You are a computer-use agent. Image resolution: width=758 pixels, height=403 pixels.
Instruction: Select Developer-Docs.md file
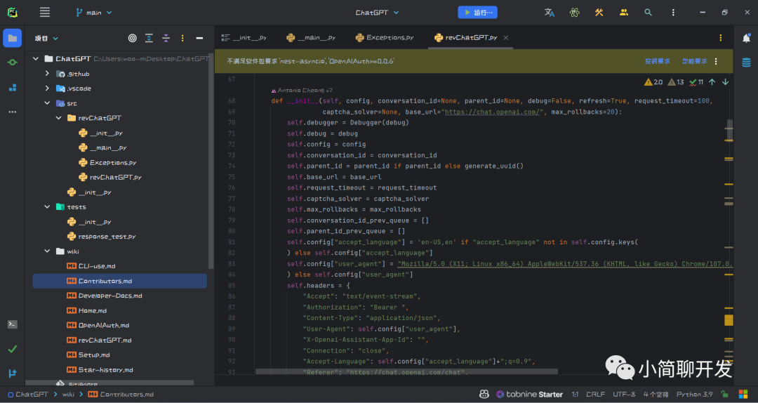(x=104, y=296)
